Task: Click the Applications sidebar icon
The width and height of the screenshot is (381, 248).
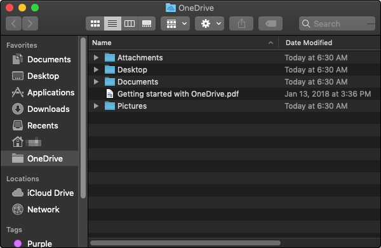Action: [18, 92]
